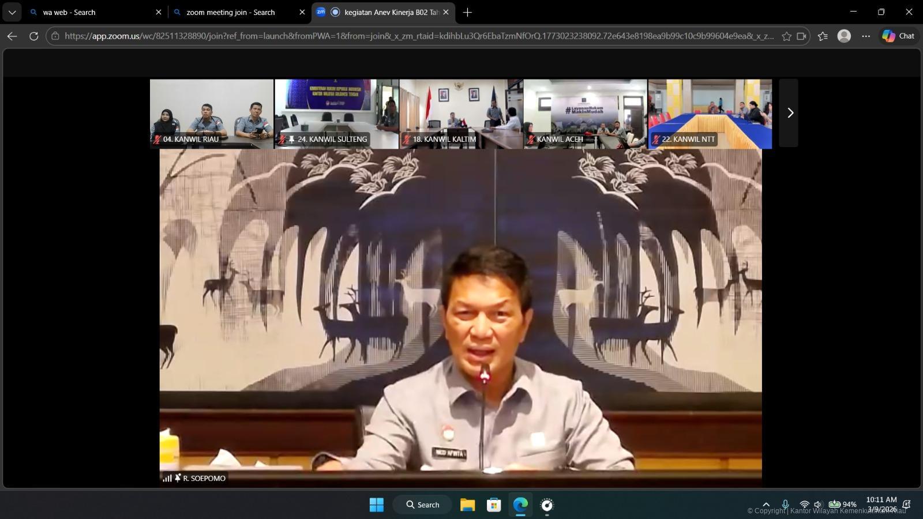Select the 22. KANWIL NTT video thumbnail
This screenshot has width=923, height=519.
[710, 113]
